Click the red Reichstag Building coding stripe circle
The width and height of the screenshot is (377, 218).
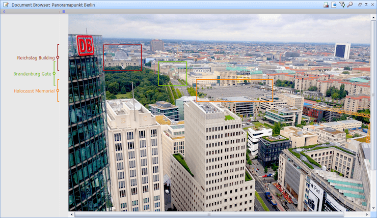(58, 57)
